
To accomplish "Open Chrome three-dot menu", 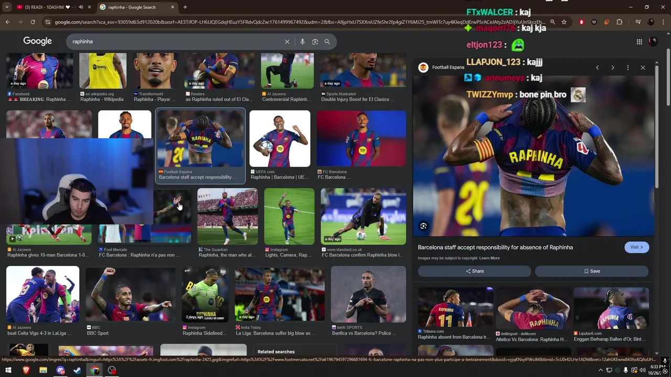I will (664, 22).
